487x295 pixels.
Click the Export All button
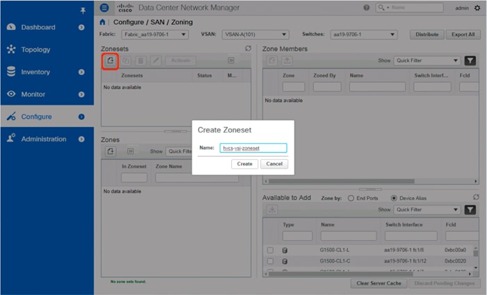(463, 35)
